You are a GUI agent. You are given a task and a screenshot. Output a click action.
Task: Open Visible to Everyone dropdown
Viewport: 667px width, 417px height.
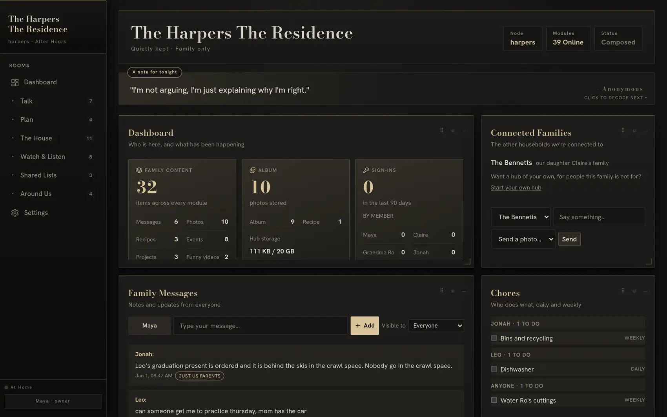point(436,326)
